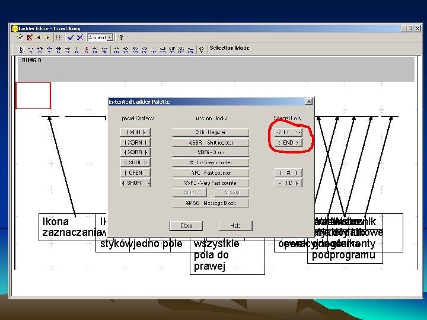Viewport: 427px width, 320px height.
Task: Close the Extended Ladder Palette with X
Action: pos(308,101)
